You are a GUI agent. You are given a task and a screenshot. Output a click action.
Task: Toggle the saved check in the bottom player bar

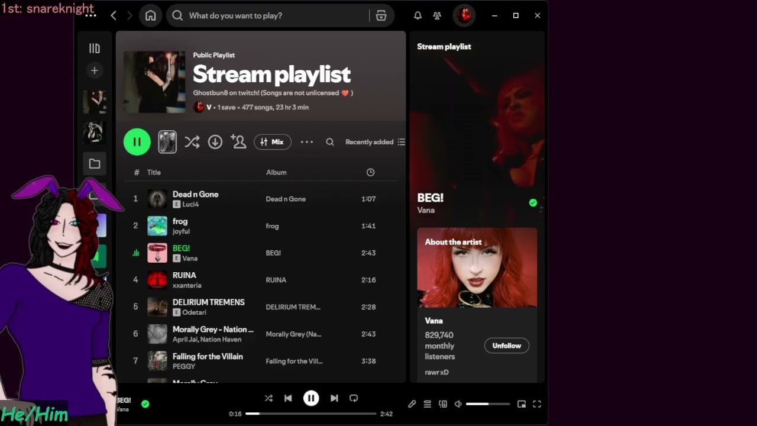[x=145, y=404]
